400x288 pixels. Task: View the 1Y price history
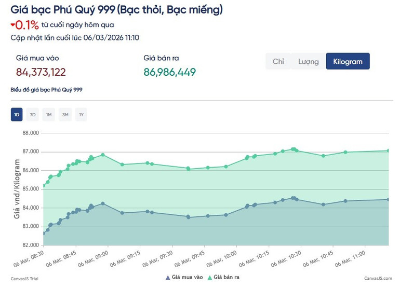click(x=81, y=114)
